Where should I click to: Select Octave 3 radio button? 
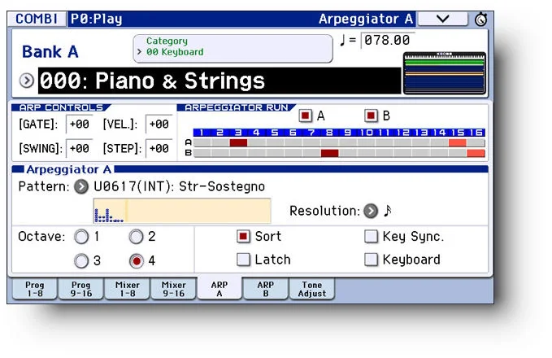coord(81,261)
